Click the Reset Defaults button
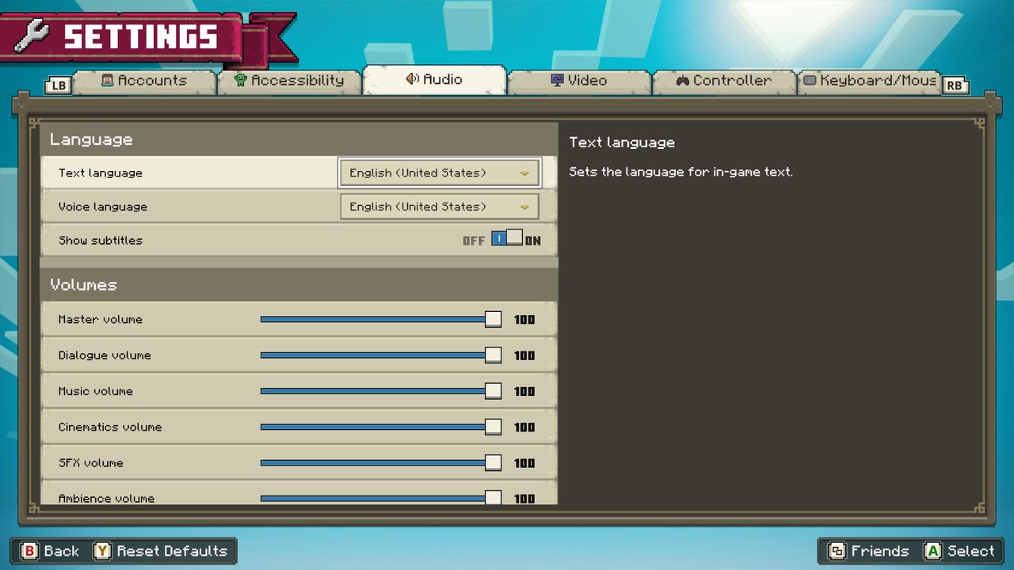Screen dimensions: 1014x570 (161, 551)
